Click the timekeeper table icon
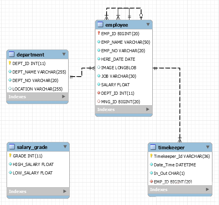Image resolution: width=219 pixels, height=205 pixels. click(153, 147)
